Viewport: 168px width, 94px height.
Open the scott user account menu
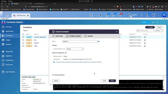133,15
